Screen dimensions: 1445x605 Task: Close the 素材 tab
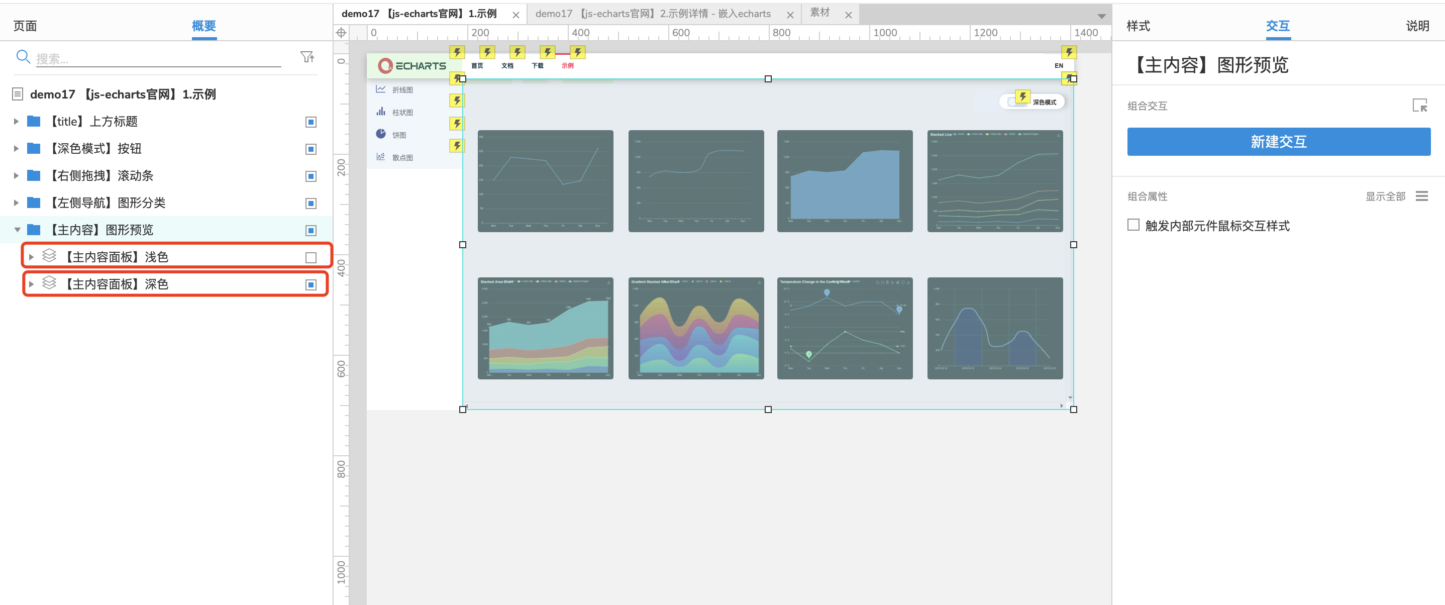[x=849, y=15]
